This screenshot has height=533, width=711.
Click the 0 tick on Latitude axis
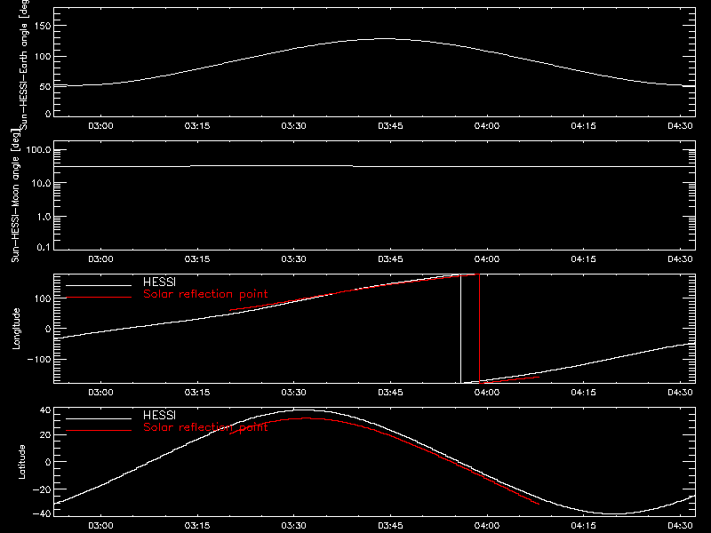tap(48, 462)
